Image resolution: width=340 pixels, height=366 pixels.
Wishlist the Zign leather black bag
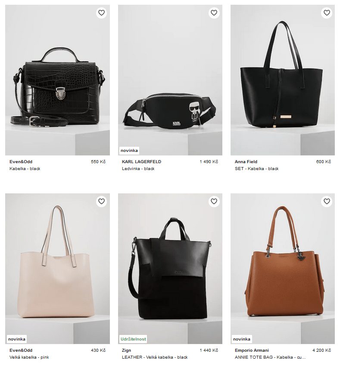click(x=214, y=201)
